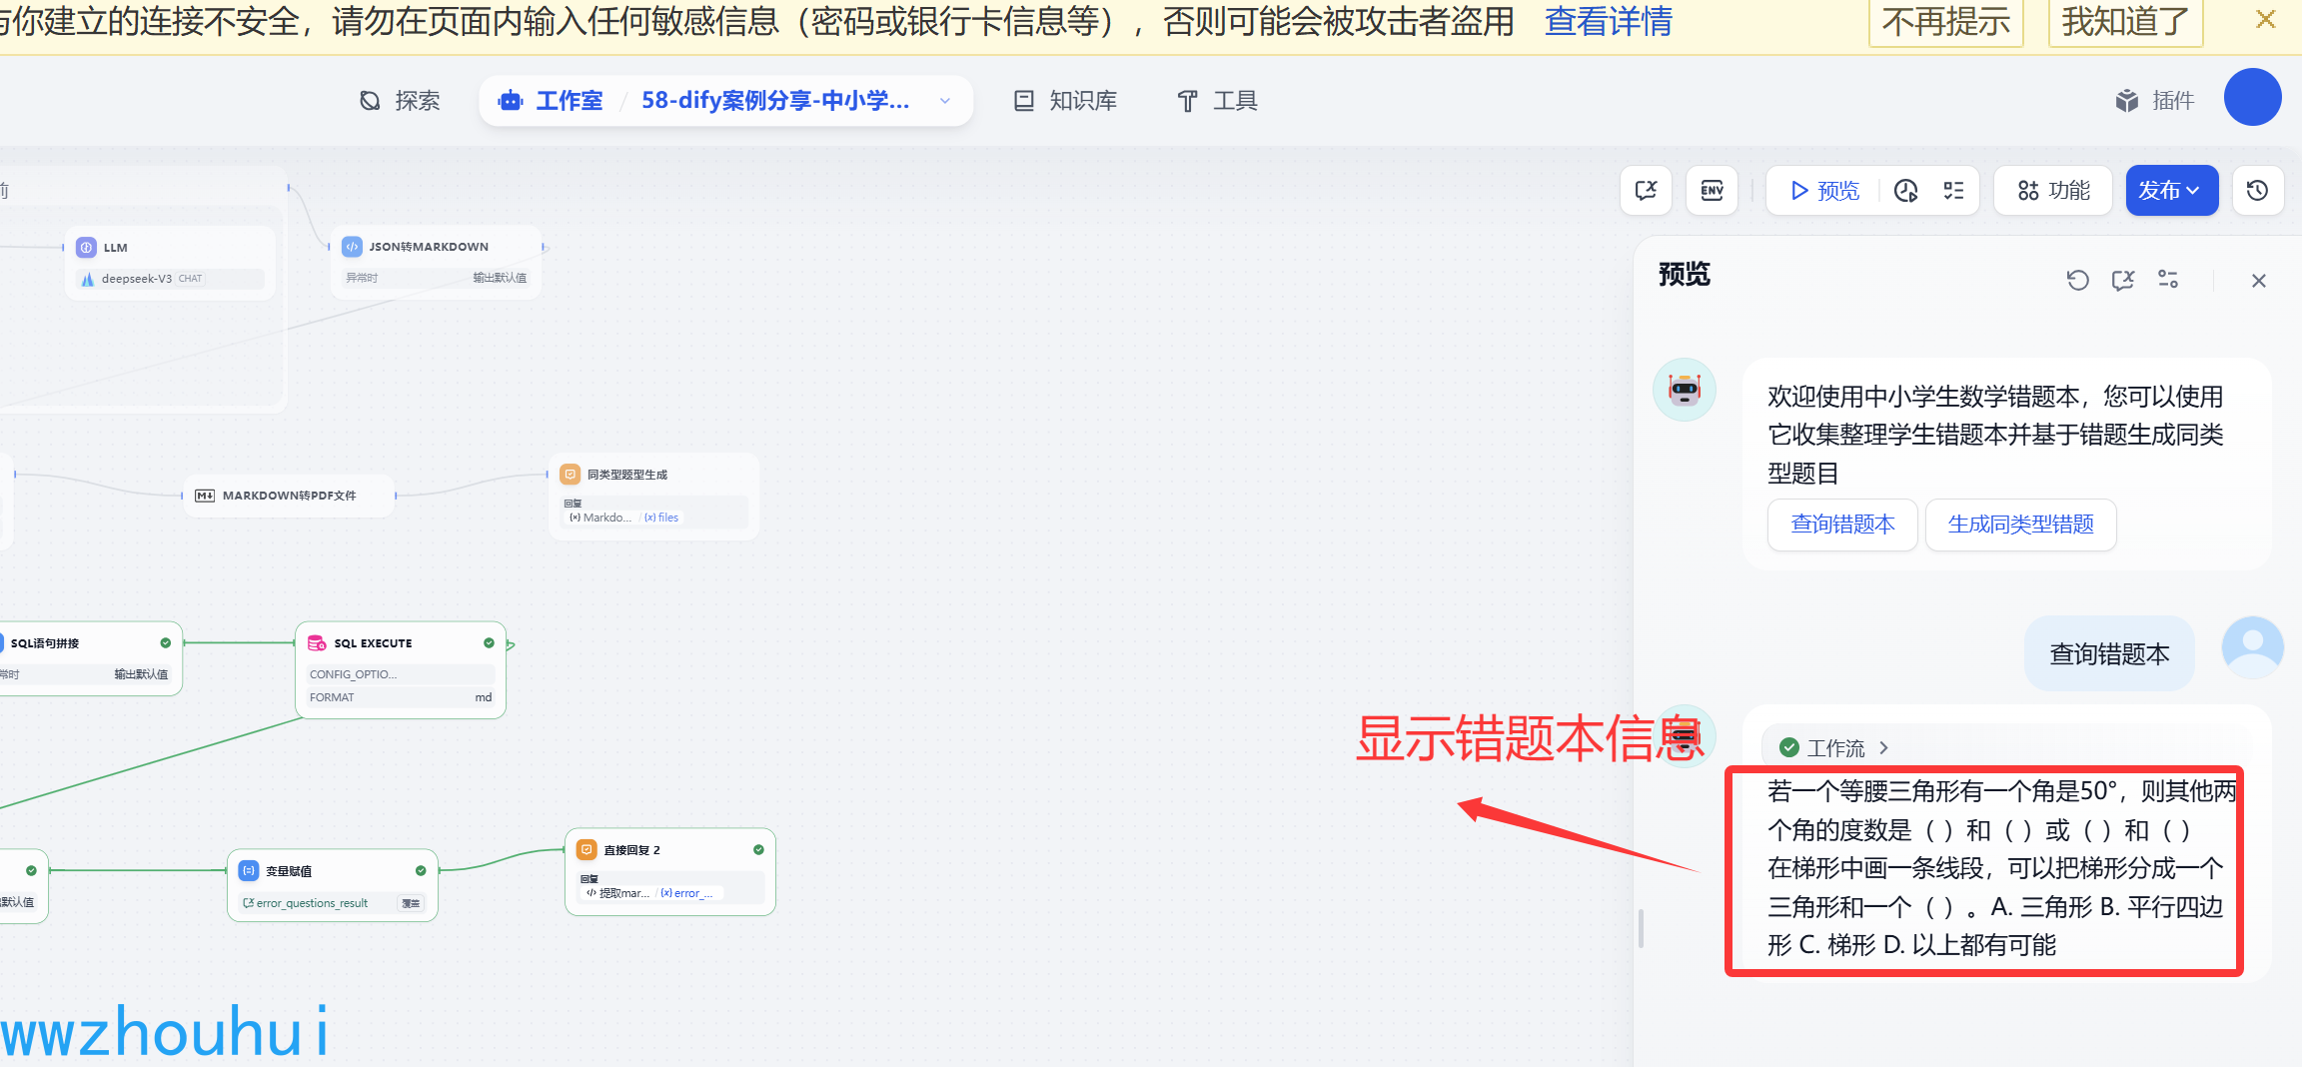This screenshot has height=1067, width=2302.
Task: Click 我知道了 button in banner
Action: pyautogui.click(x=2125, y=22)
